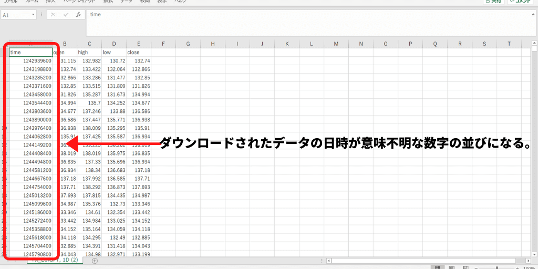
Task: Select column D header
Action: tap(114, 44)
